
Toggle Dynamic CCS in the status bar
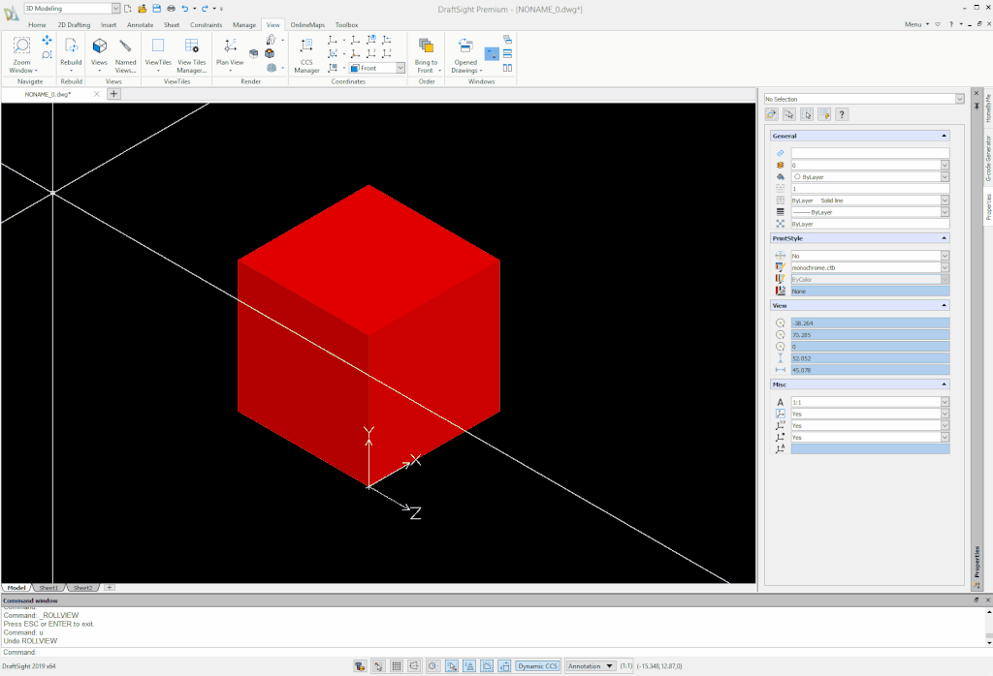[x=537, y=665]
